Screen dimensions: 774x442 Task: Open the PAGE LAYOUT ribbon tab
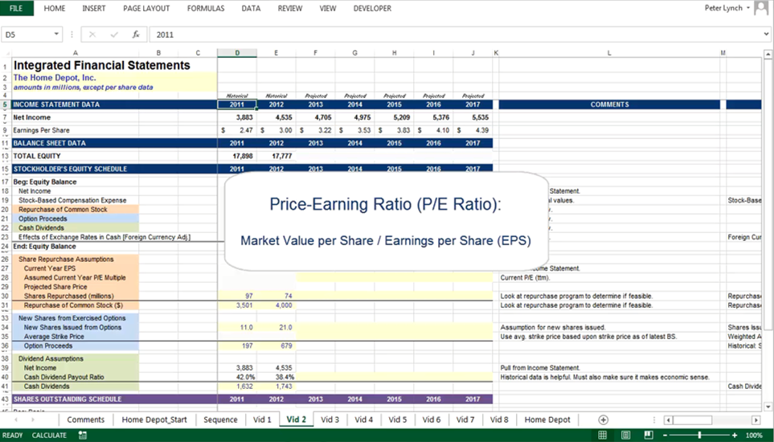click(x=146, y=8)
